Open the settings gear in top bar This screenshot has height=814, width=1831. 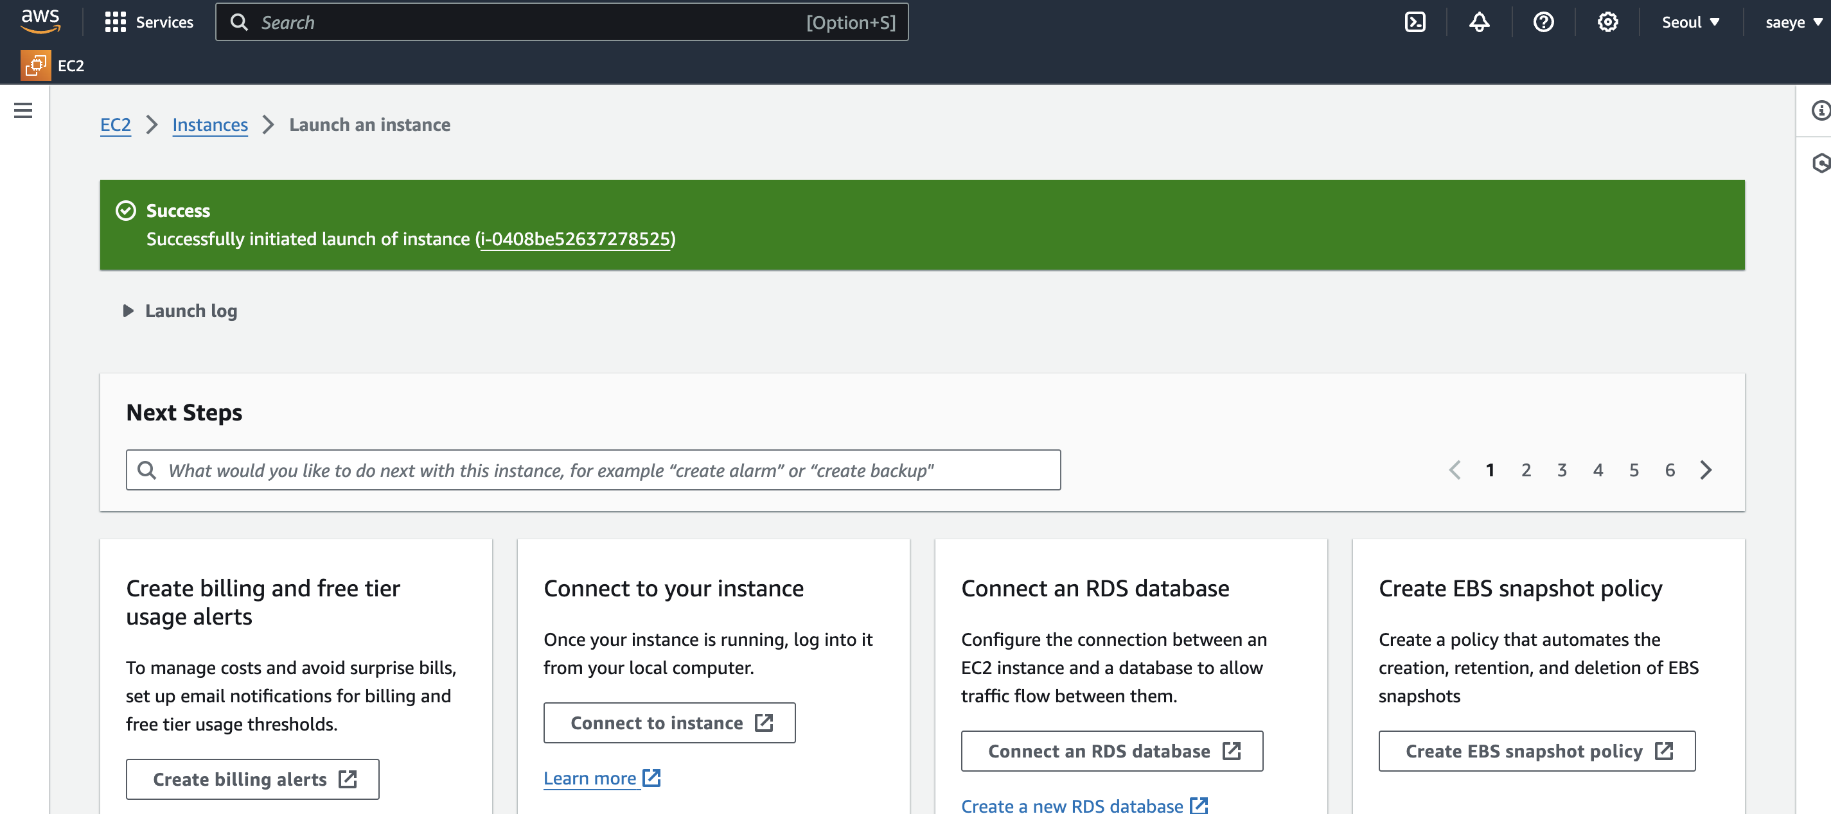point(1607,22)
